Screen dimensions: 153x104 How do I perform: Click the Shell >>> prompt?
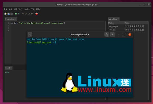point(7,73)
